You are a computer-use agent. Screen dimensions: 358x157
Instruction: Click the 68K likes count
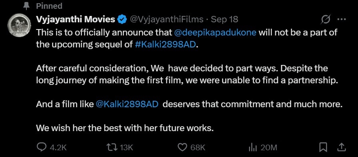[x=198, y=148]
